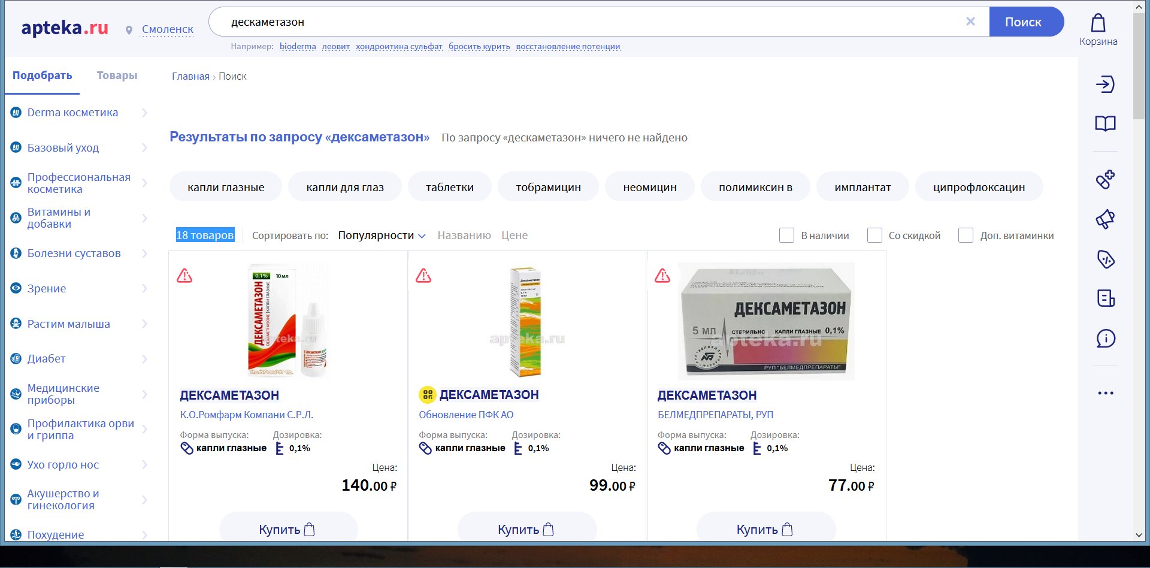1150x568 pixels.
Task: Click the page scrollbar down arrow
Action: point(1139,535)
